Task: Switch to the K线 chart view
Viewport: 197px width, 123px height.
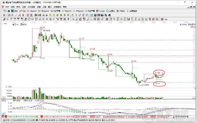Action: tap(22, 11)
